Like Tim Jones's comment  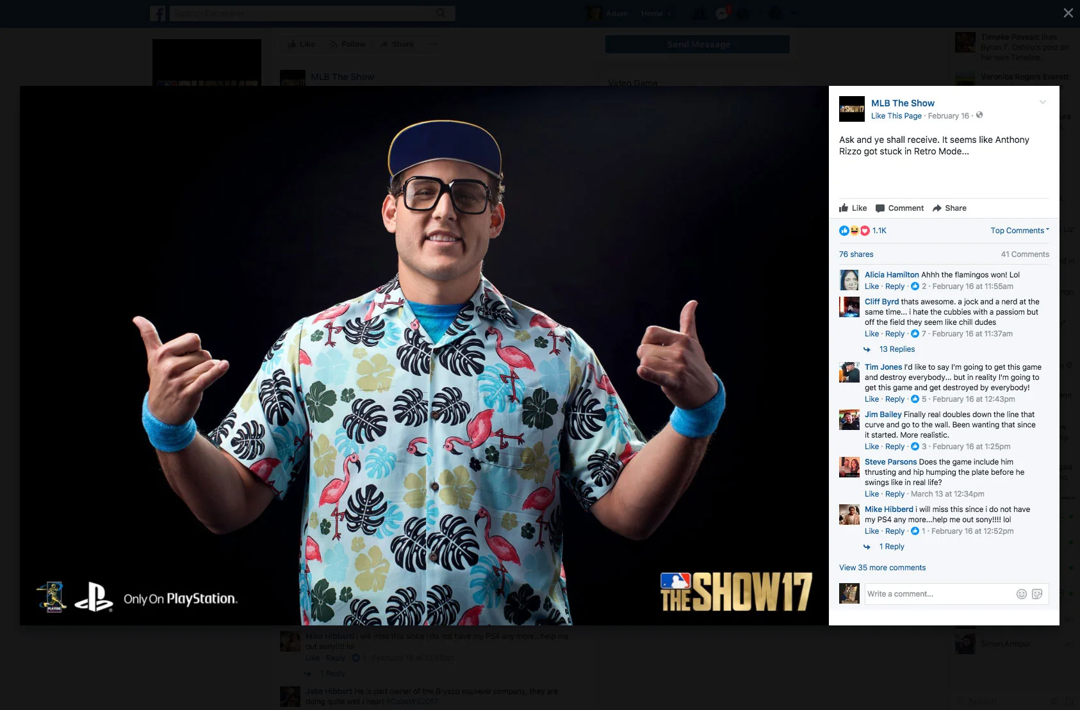(x=872, y=399)
